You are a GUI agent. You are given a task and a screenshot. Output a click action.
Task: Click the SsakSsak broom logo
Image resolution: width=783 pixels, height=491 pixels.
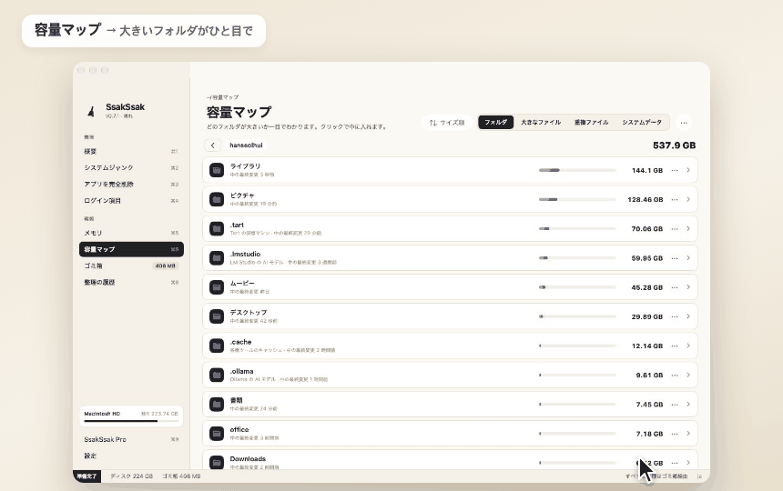pyautogui.click(x=91, y=111)
